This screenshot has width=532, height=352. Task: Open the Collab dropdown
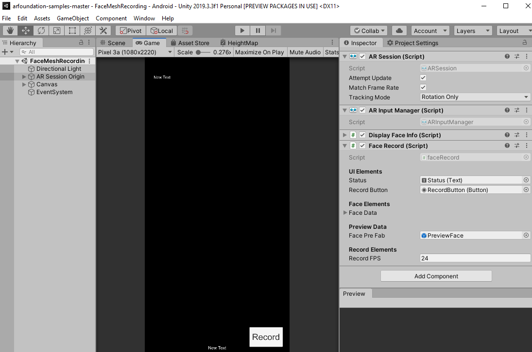(369, 31)
